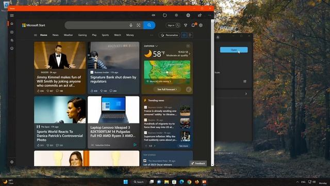Share the page using the share icon
This screenshot has height=186, width=330.
[200, 15]
